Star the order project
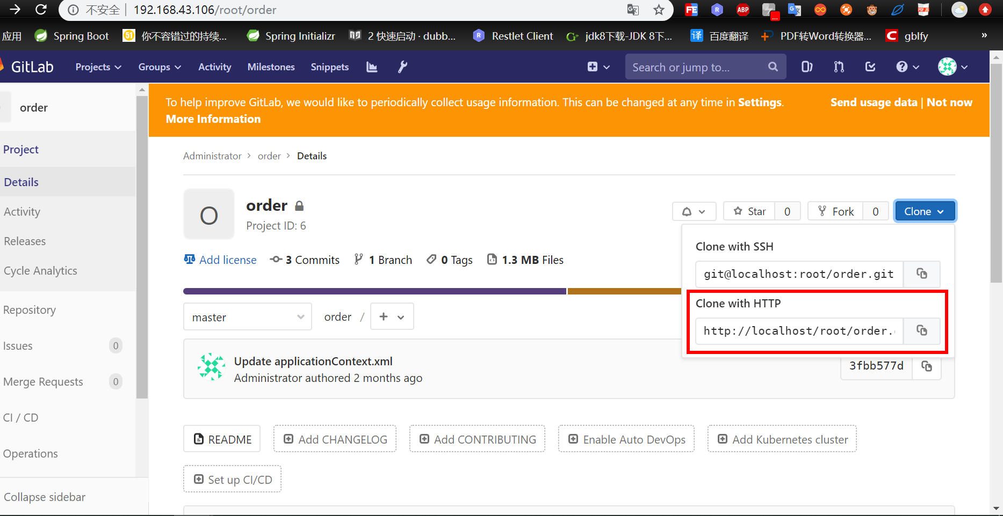1003x516 pixels. pos(749,211)
